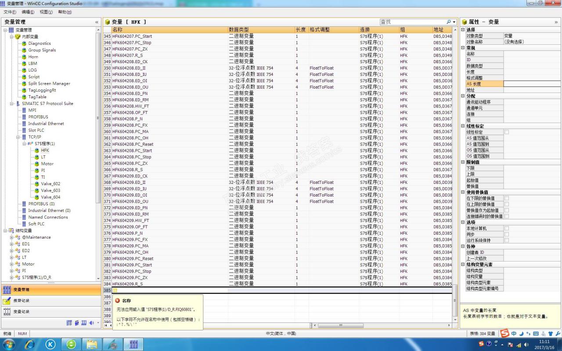This screenshot has width=562, height=351.
Task: Sort by the 名称 column header
Action: (170, 29)
